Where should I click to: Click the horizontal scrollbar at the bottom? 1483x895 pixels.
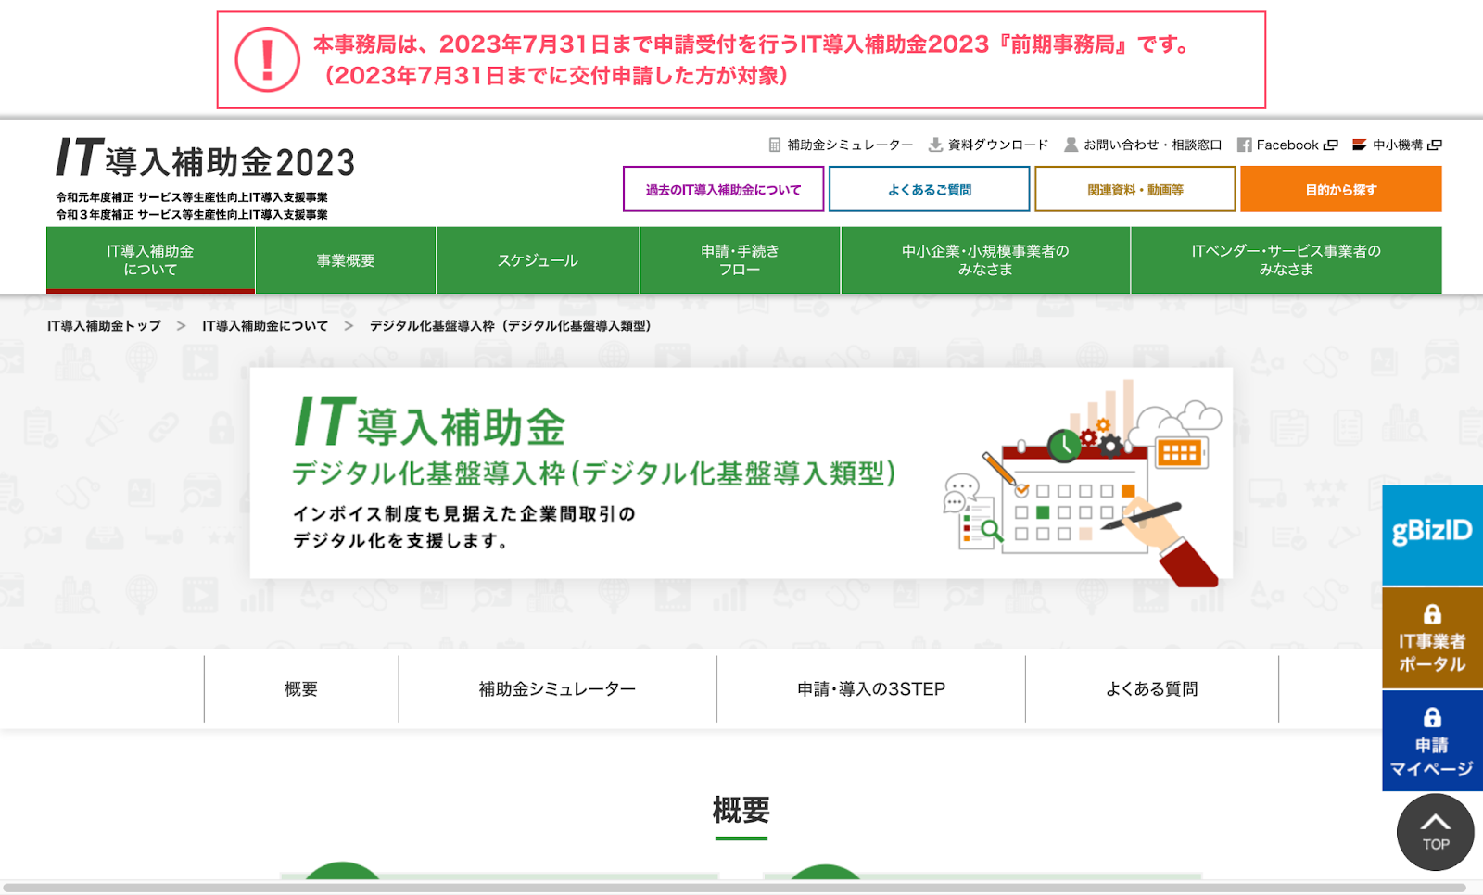pyautogui.click(x=733, y=888)
